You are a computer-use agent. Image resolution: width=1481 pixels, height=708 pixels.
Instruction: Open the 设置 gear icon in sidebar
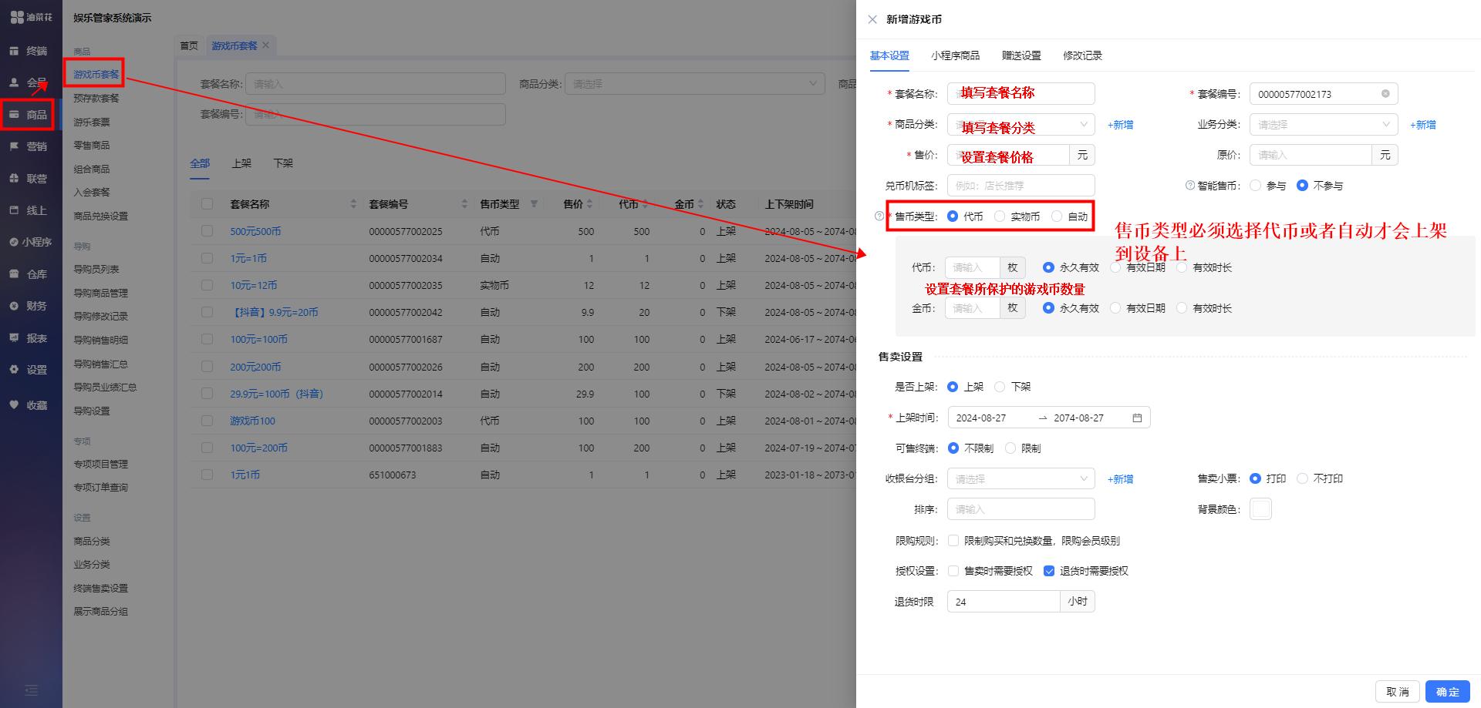pyautogui.click(x=14, y=370)
